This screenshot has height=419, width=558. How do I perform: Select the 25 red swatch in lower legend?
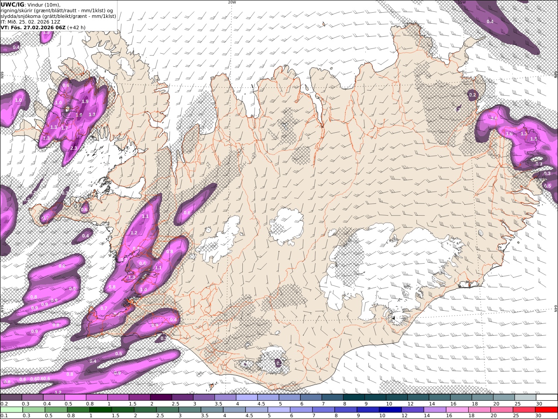tap(524, 410)
